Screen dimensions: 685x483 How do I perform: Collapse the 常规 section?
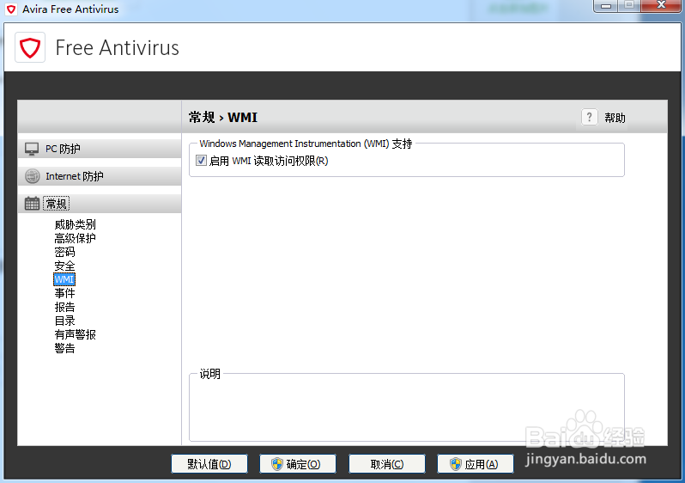click(100, 204)
